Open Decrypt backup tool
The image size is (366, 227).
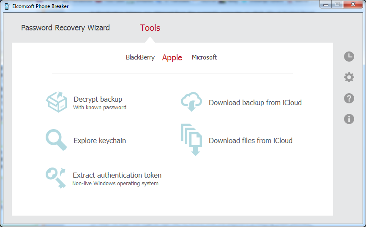click(98, 99)
